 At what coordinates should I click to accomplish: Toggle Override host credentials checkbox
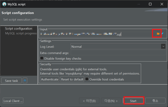click(x=87, y=79)
